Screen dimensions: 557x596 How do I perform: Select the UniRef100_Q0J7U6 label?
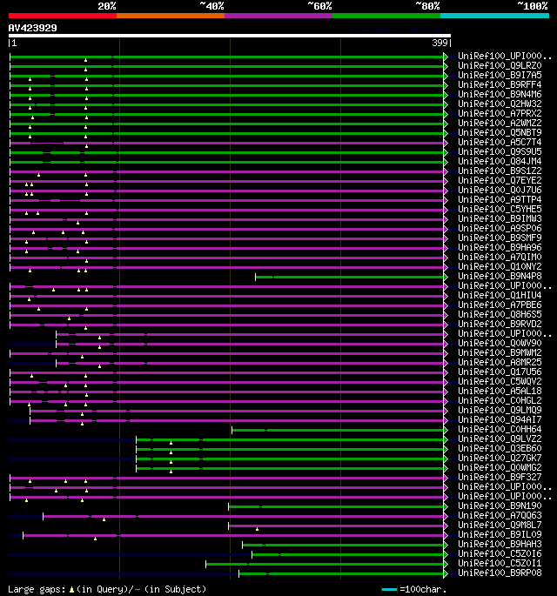[500, 190]
